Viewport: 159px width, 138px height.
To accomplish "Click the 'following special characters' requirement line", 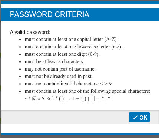I will pos(87,91).
